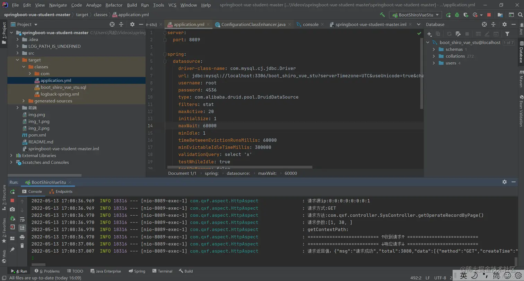Click the filter icon in Database panel
Image resolution: width=524 pixels, height=281 pixels.
coord(507,34)
